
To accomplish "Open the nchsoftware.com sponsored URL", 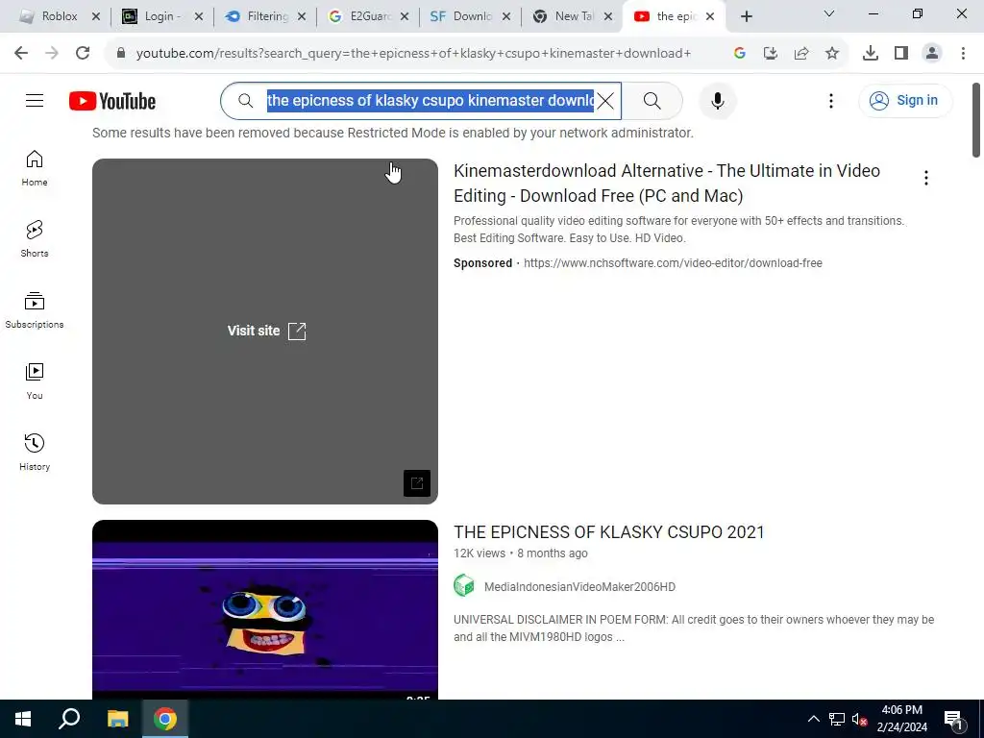I will coord(673,263).
